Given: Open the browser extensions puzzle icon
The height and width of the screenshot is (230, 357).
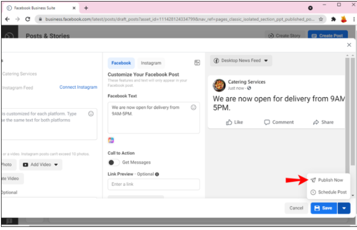Looking at the screenshot, I should pyautogui.click(x=333, y=19).
